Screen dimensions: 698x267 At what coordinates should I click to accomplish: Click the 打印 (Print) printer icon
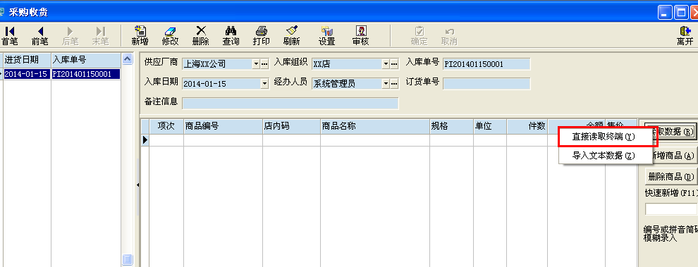point(261,36)
